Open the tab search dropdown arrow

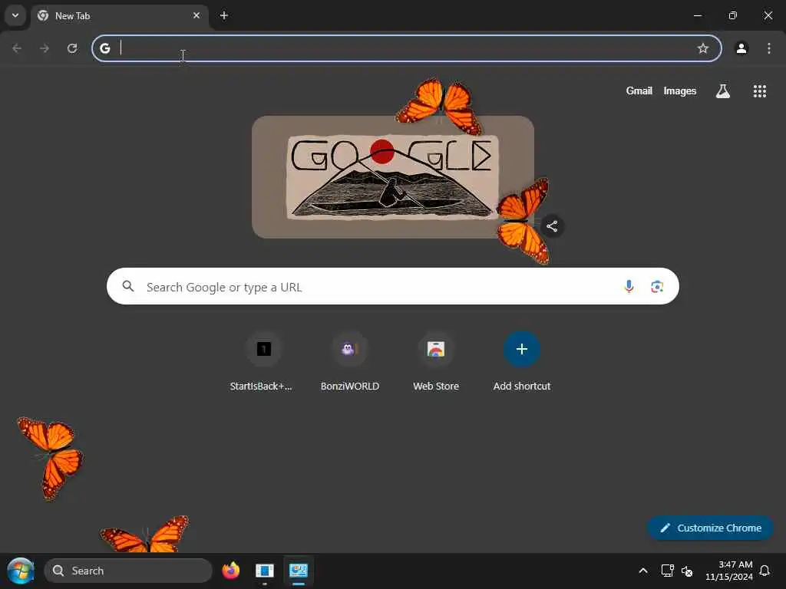click(15, 15)
